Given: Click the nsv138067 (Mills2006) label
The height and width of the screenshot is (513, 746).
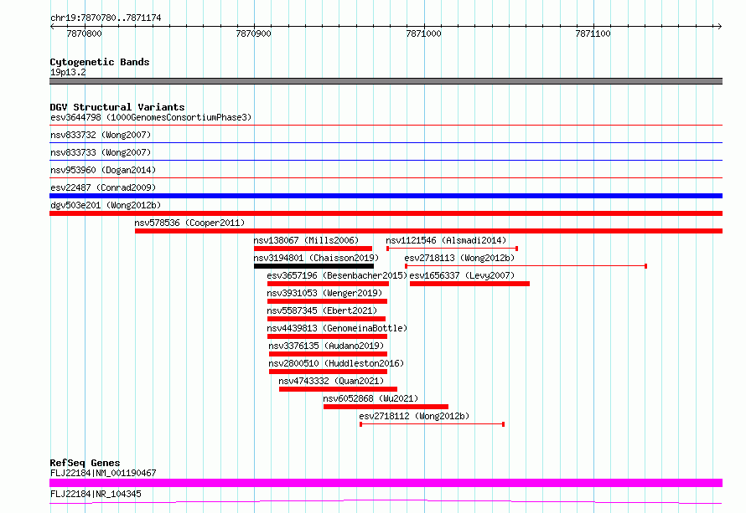Looking at the screenshot, I should [306, 240].
